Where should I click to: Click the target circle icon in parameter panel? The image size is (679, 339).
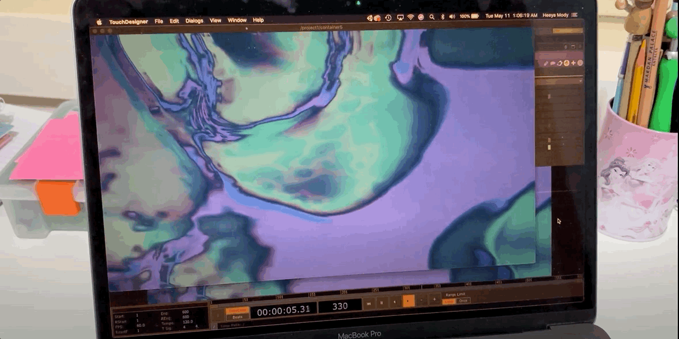[x=580, y=63]
